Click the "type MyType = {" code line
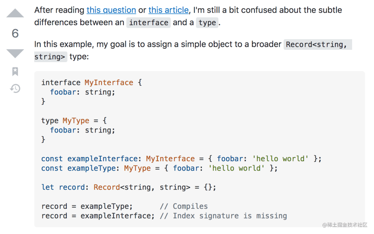 pyautogui.click(x=74, y=121)
